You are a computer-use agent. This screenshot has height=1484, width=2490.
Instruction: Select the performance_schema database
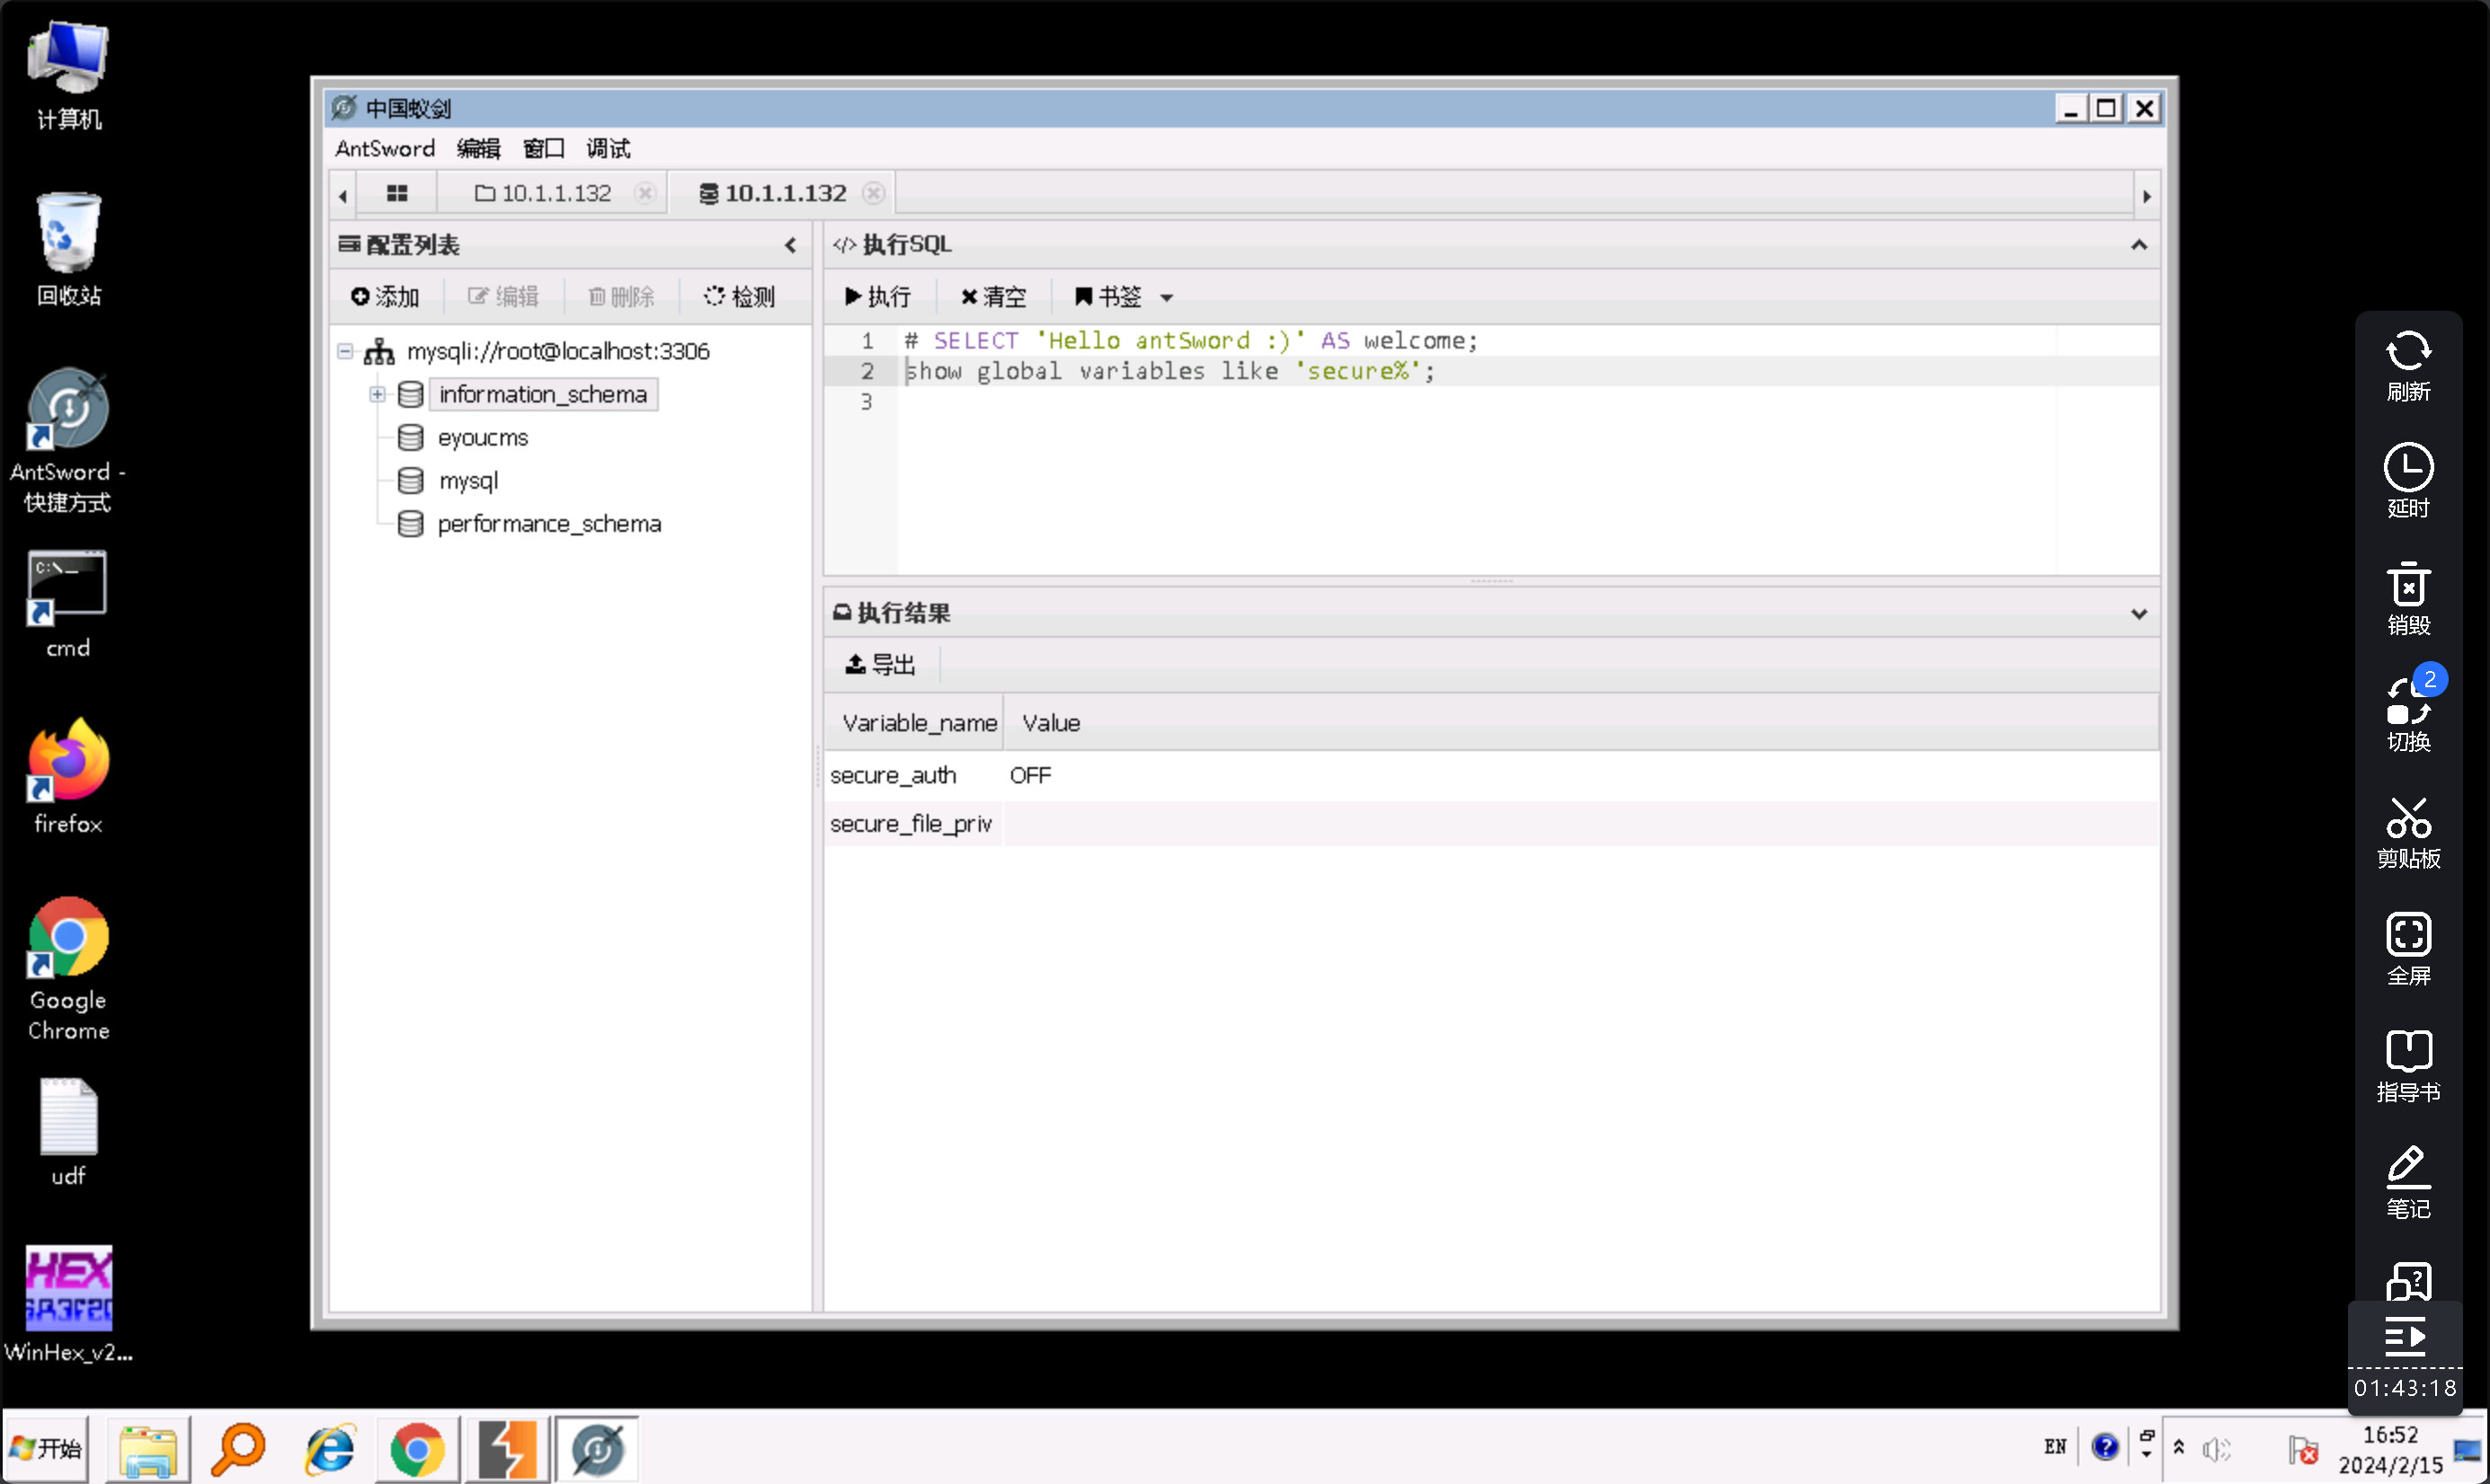coord(548,524)
